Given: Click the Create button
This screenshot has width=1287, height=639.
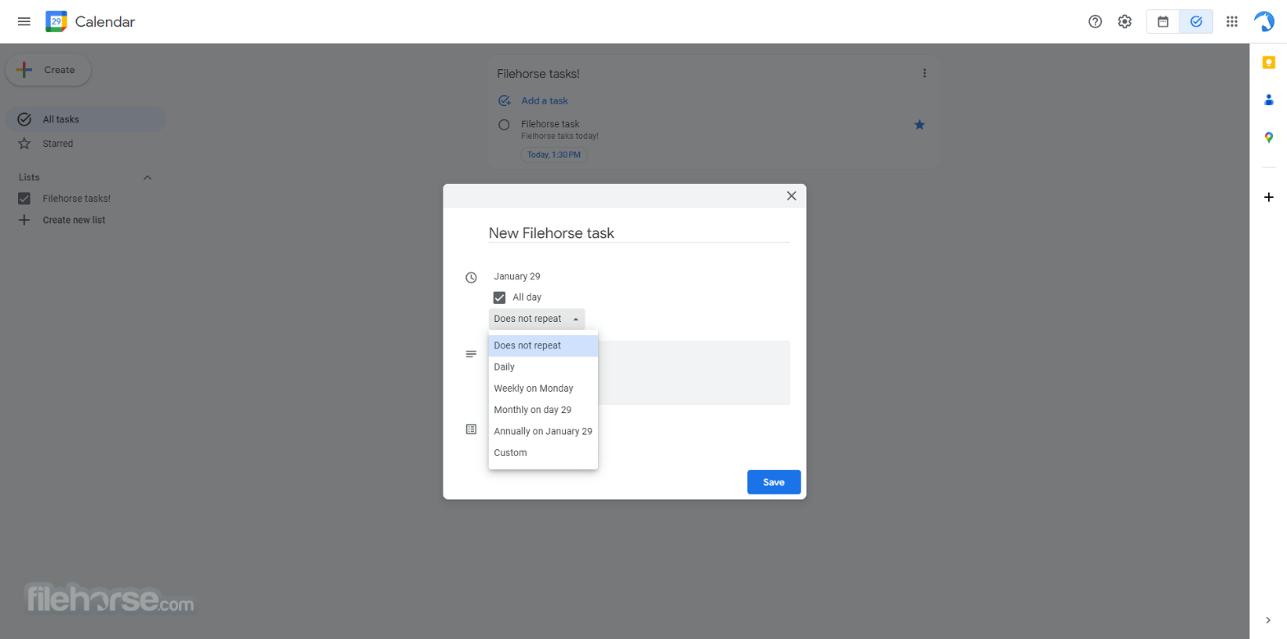Looking at the screenshot, I should pyautogui.click(x=49, y=70).
